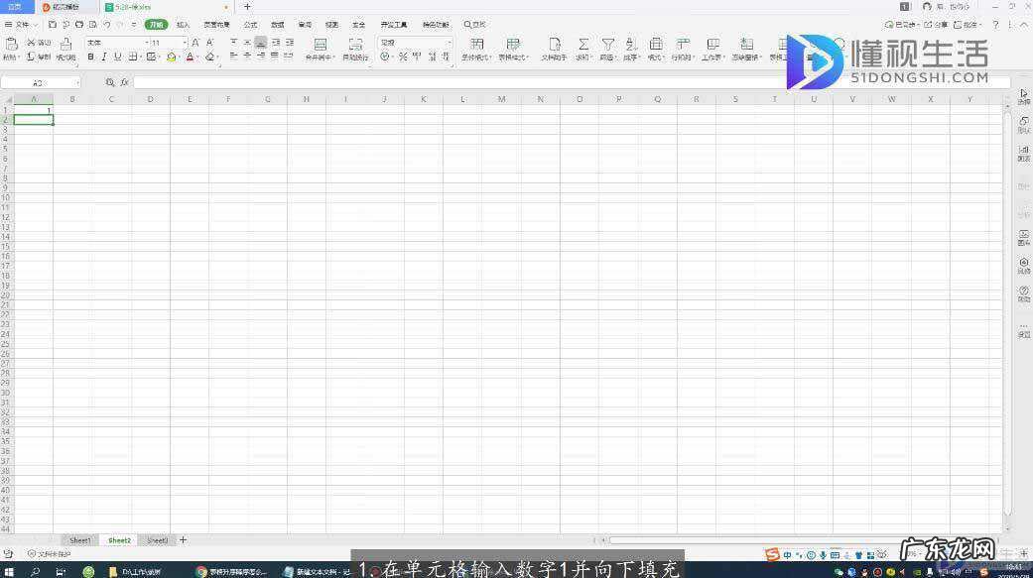This screenshot has height=578, width=1033.
Task: Click the clear format eraser icon
Action: pyautogui.click(x=210, y=58)
